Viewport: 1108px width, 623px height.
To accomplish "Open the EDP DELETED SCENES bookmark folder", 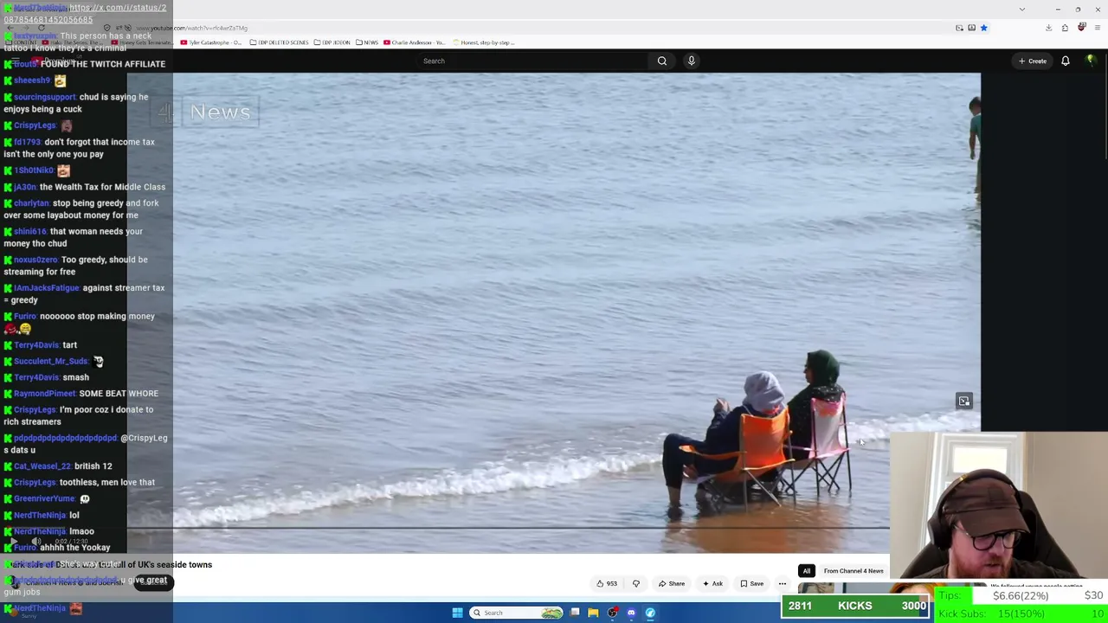I will tap(279, 42).
